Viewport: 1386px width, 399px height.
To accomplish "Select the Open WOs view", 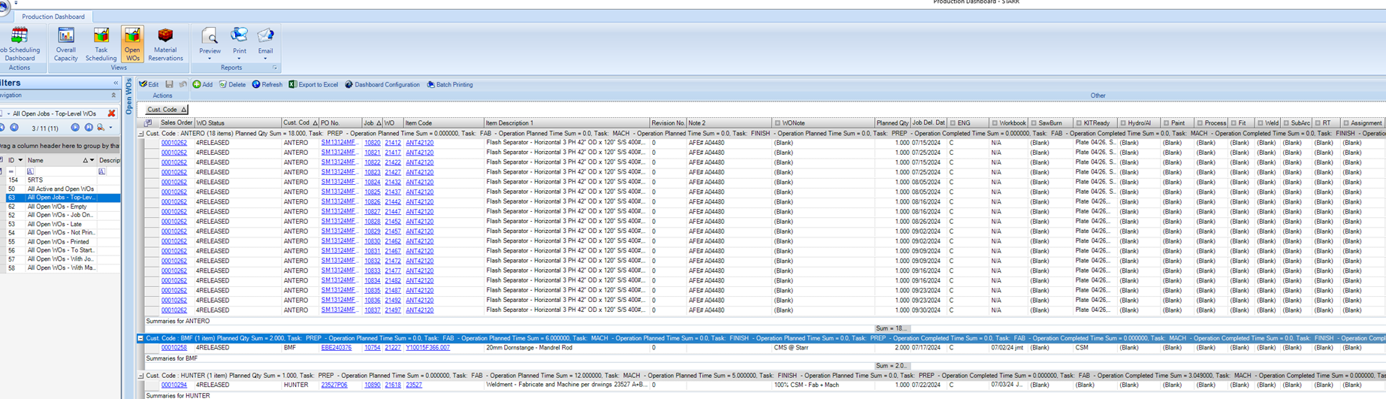I will click(x=132, y=44).
